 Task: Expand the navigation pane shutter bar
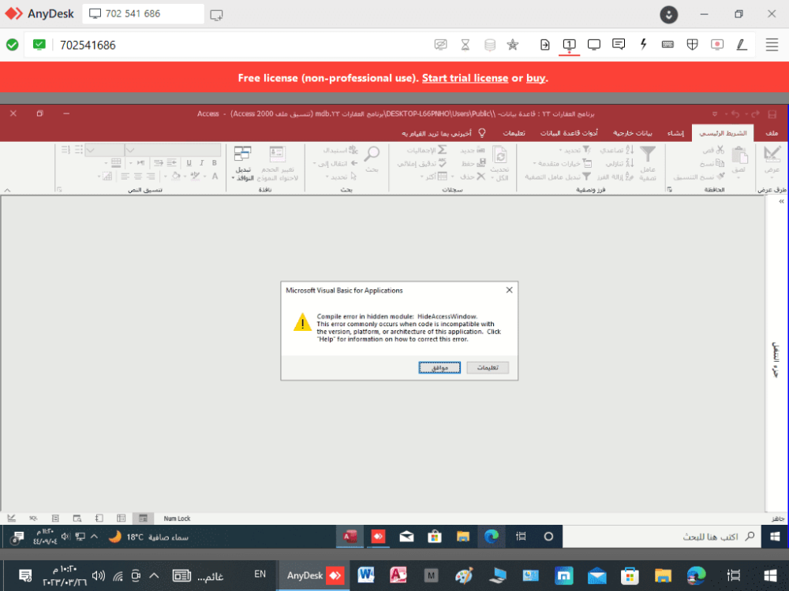[x=781, y=202]
